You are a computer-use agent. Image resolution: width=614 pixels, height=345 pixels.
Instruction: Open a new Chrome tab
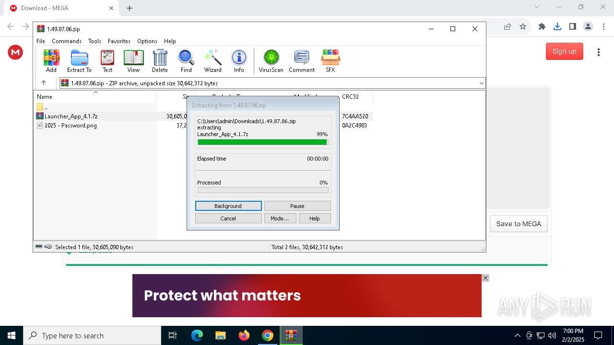tap(130, 8)
